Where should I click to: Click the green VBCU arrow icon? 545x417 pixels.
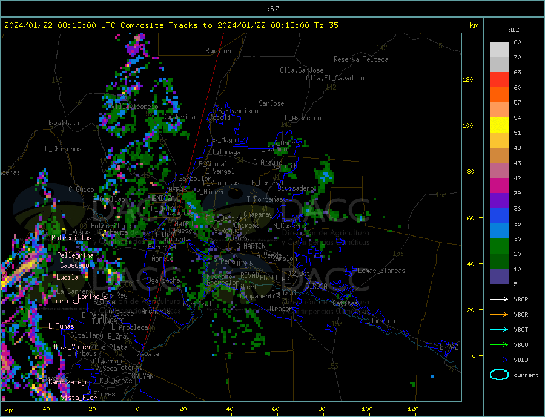[x=499, y=345]
